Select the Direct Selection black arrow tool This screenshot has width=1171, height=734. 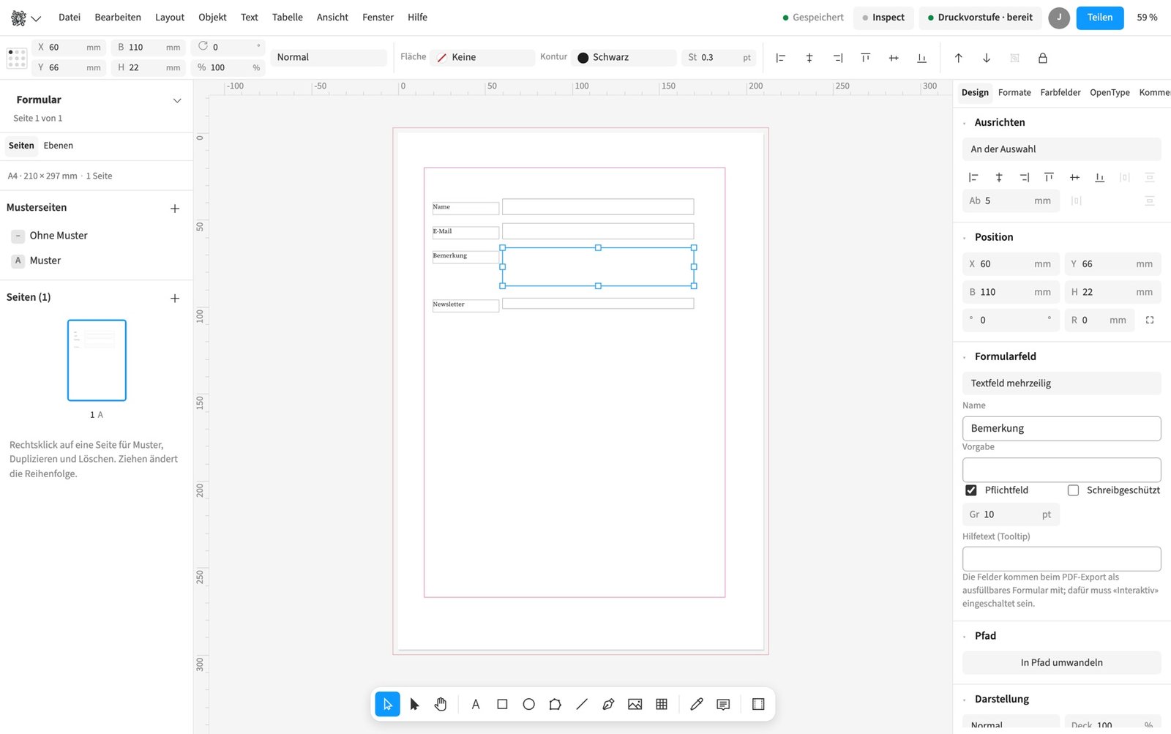[414, 704]
